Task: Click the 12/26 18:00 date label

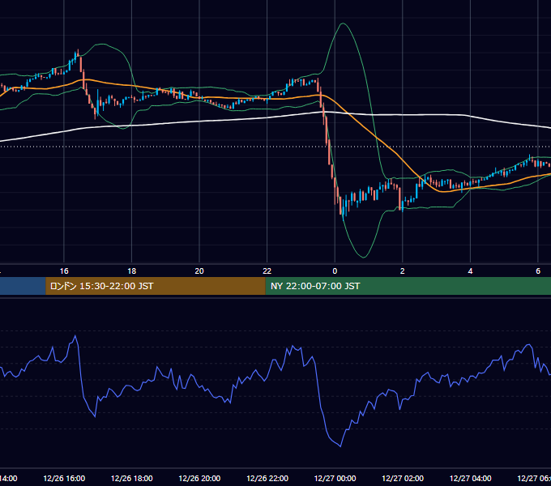Action: [x=132, y=479]
